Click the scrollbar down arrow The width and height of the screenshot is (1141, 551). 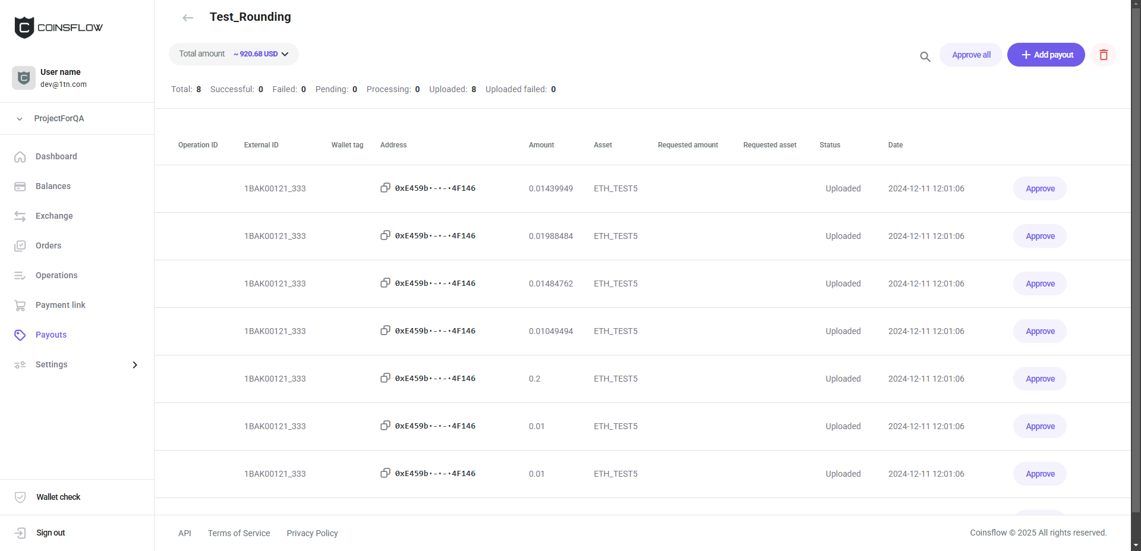point(1136,545)
